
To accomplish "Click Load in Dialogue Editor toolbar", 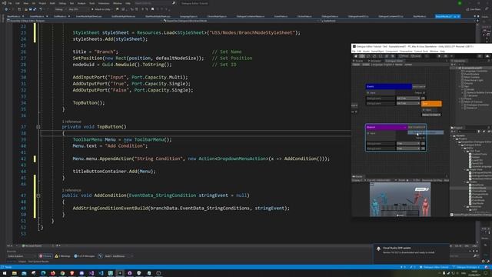I will [366, 65].
